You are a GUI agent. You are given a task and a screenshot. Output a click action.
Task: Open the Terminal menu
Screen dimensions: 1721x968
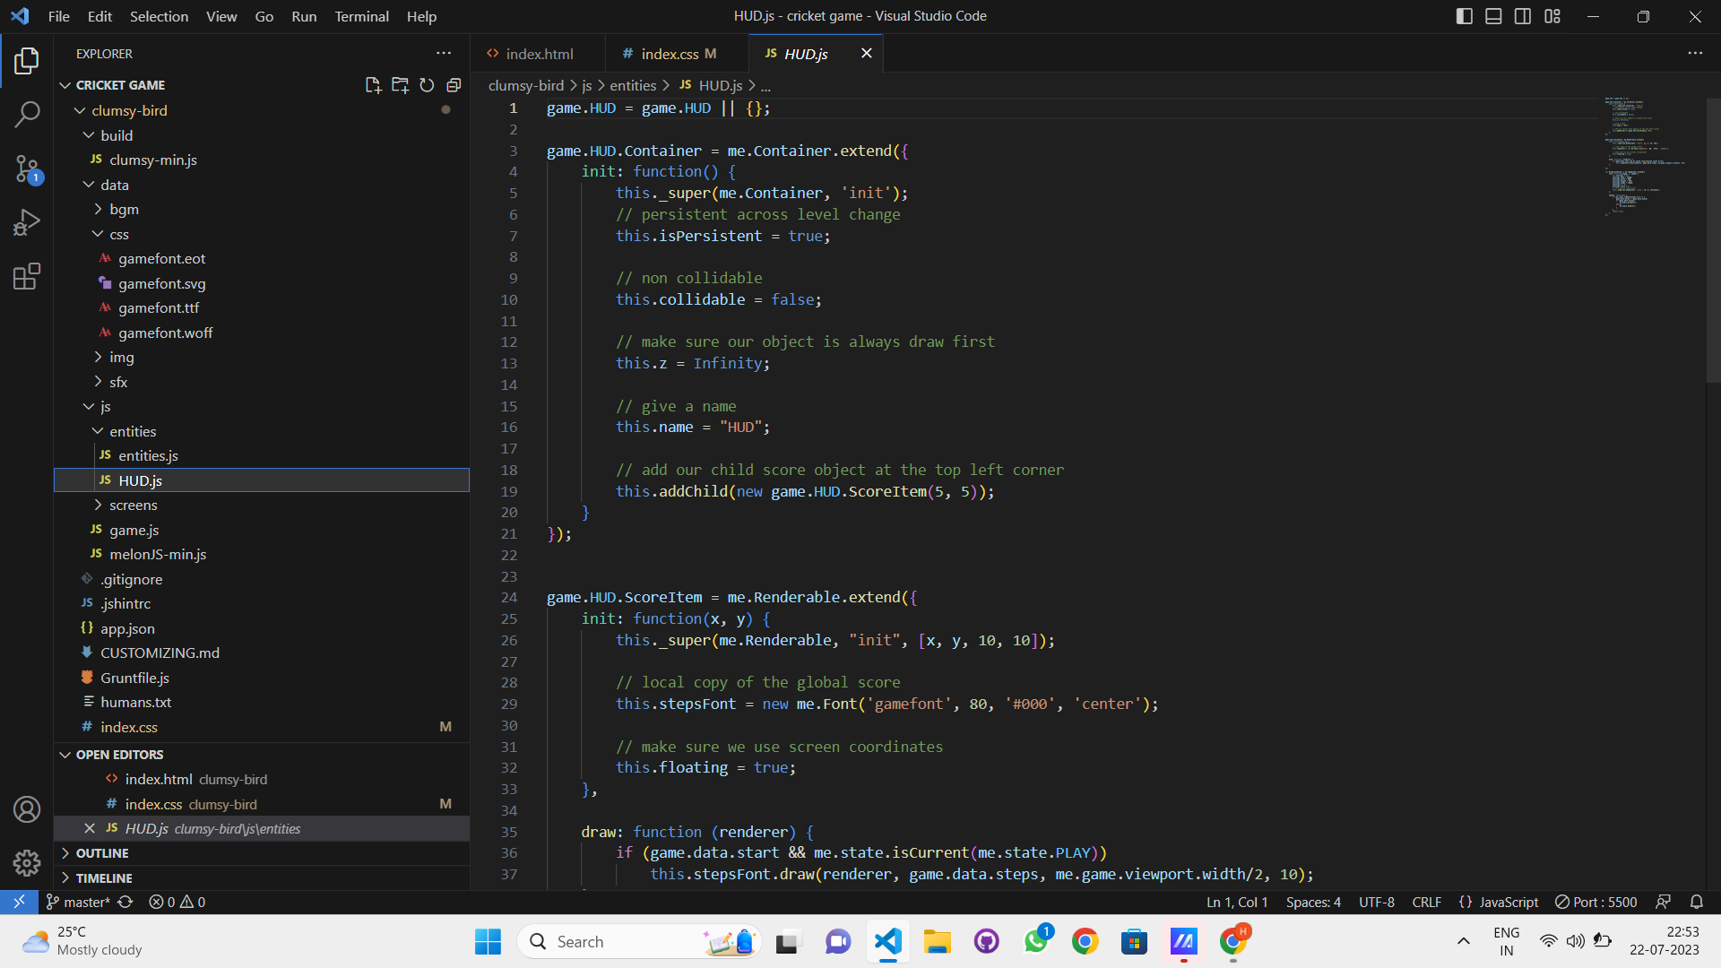pyautogui.click(x=361, y=16)
